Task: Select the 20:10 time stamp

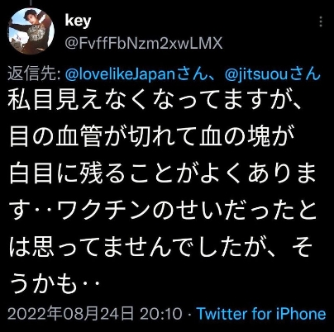Action: 161,314
